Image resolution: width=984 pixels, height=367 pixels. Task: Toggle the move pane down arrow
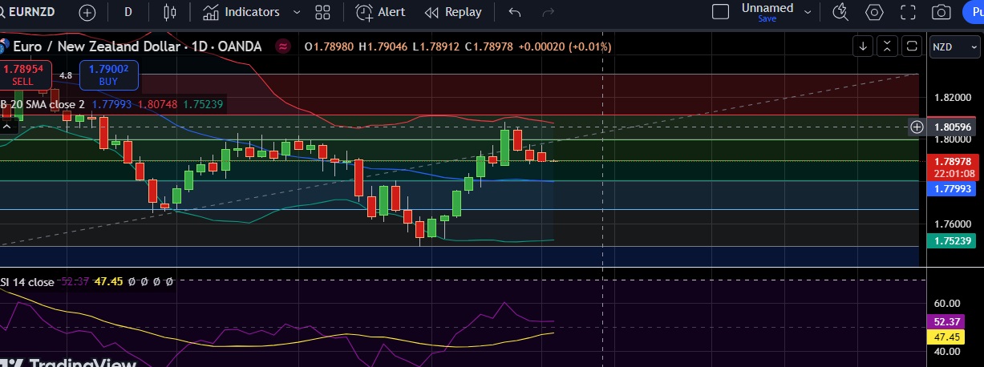[x=863, y=46]
